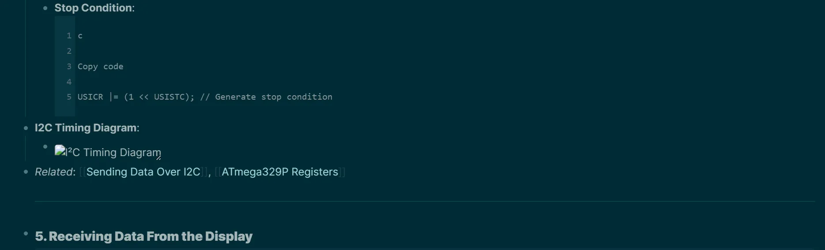Screen dimensions: 825x250
Task: Click the image resize handle beside Timing Diagram
Action: pos(158,157)
